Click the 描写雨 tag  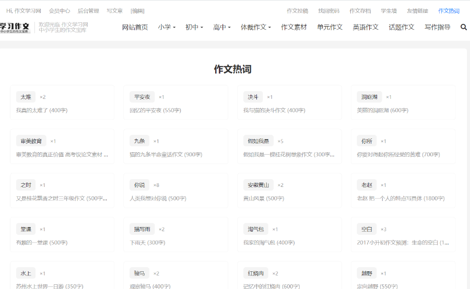click(142, 229)
